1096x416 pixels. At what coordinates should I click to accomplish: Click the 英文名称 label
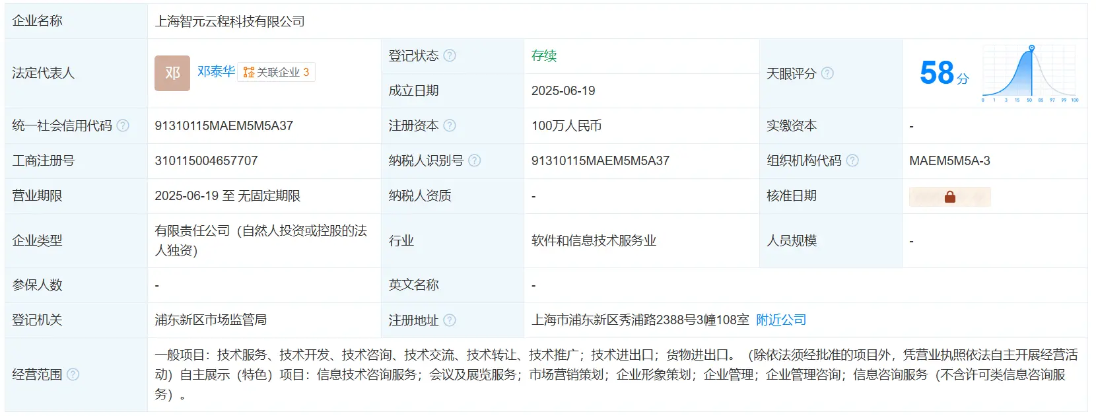pyautogui.click(x=414, y=285)
